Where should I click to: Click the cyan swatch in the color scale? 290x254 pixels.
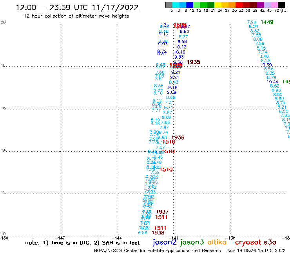[x=176, y=5]
